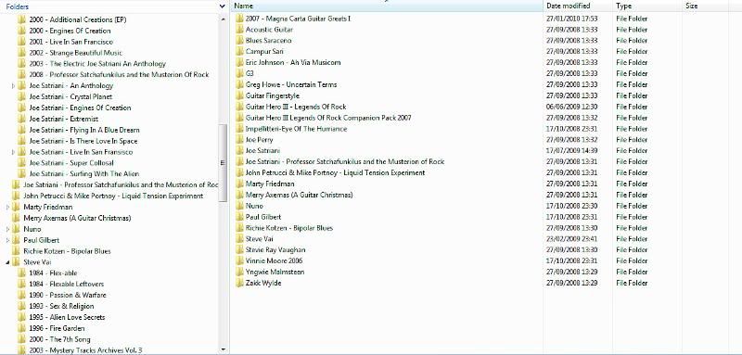Sort by the Type column header
Screen dimensions: 742x355
tap(647, 6)
